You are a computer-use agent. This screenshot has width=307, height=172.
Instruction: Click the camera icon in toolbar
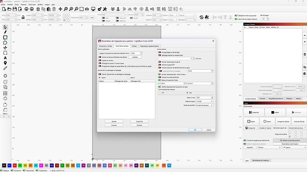(x=87, y=9)
